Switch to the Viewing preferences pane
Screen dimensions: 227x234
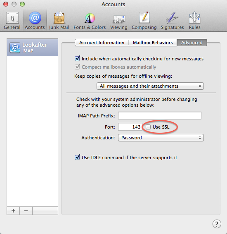(119, 20)
